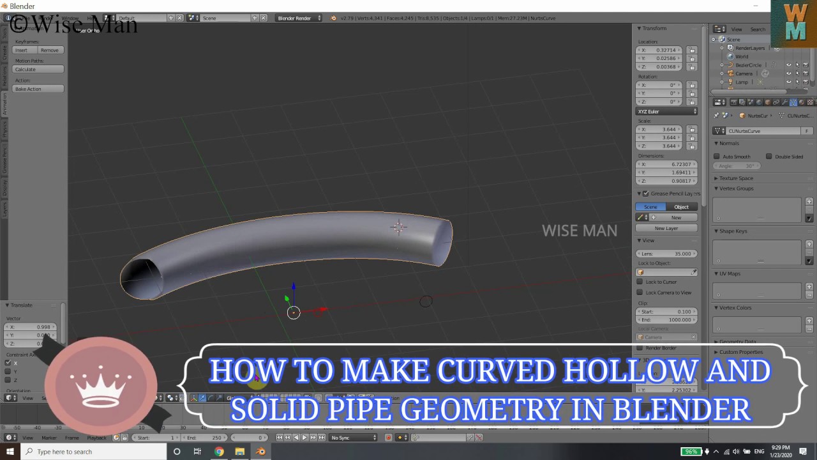Collapse the UV Maps panel
Image resolution: width=817 pixels, height=460 pixels.
click(716, 273)
